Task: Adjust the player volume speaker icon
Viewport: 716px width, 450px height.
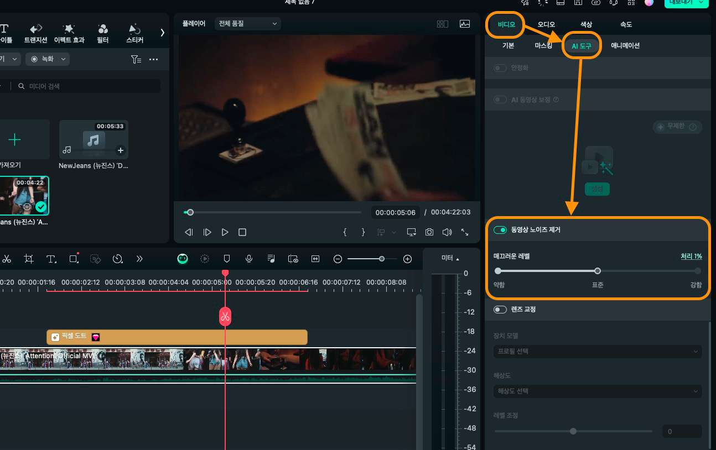Action: [447, 232]
